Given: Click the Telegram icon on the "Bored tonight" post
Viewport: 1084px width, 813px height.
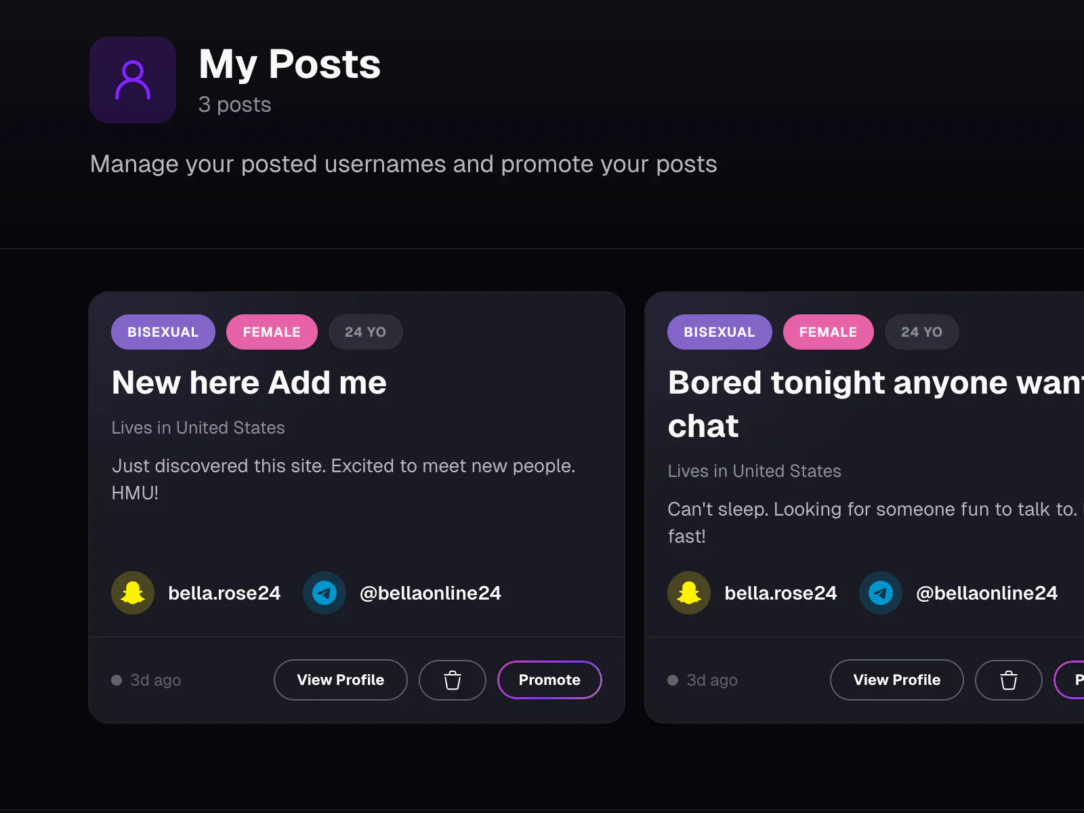Looking at the screenshot, I should point(881,593).
